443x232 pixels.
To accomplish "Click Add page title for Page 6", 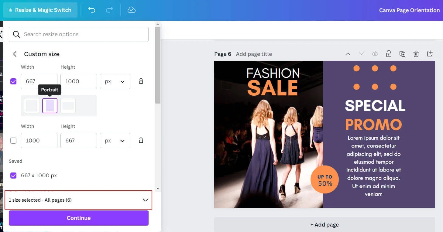I will point(254,54).
